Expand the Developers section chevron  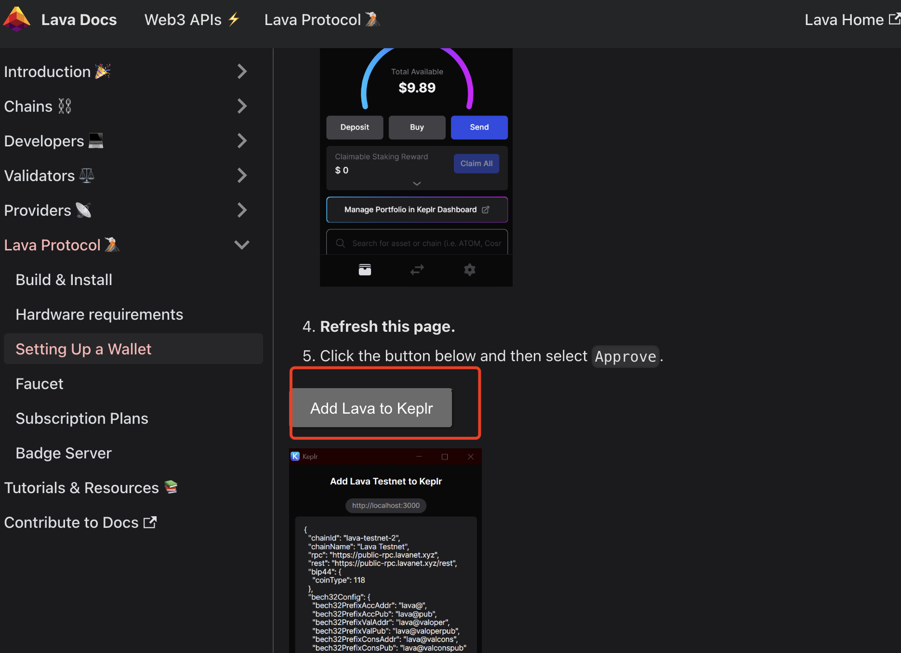tap(242, 141)
